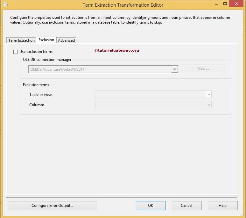This screenshot has width=246, height=218.
Task: Click the editor window icon in title bar
Action: 6,5
